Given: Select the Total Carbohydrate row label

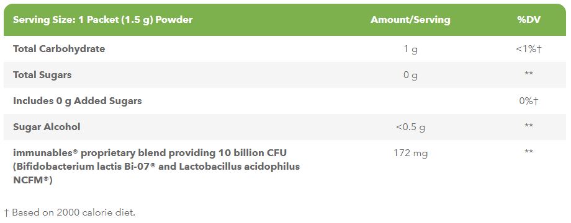Looking at the screenshot, I should click(59, 49).
